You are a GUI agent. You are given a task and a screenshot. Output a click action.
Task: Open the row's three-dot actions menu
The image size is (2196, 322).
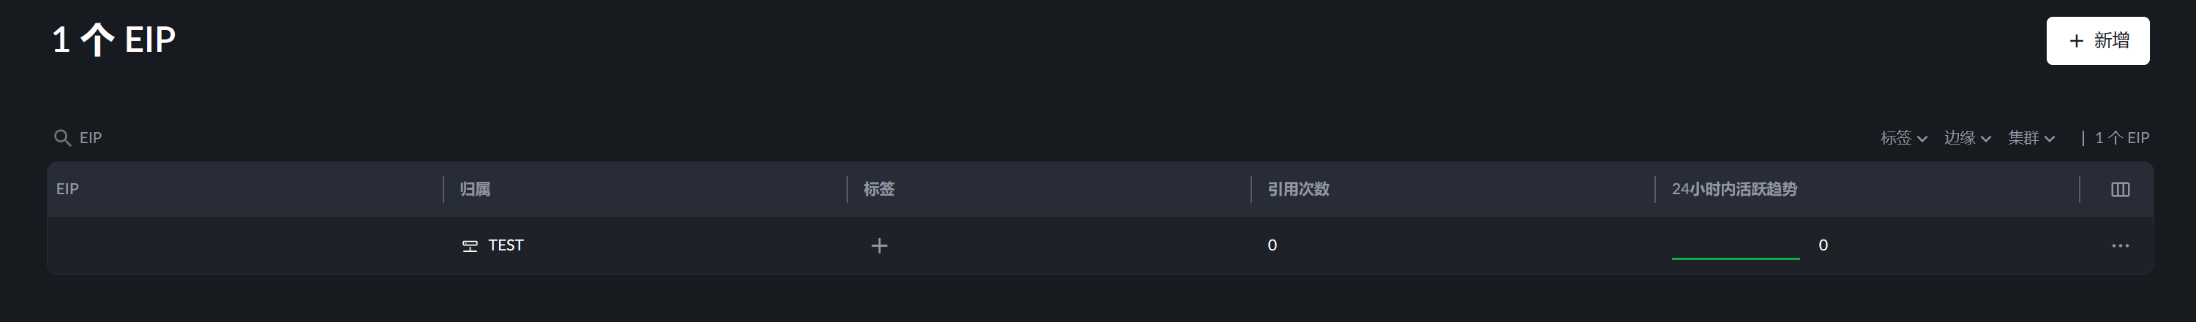click(x=2120, y=245)
